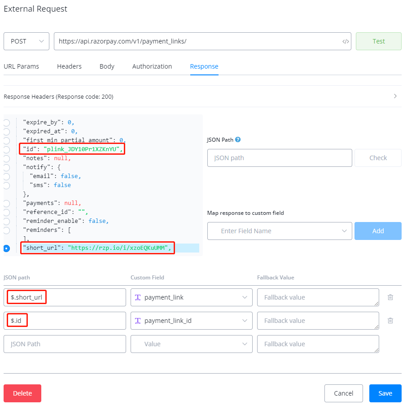Open the Enter Field Name dropdown
Image resolution: width=407 pixels, height=405 pixels.
pos(280,231)
